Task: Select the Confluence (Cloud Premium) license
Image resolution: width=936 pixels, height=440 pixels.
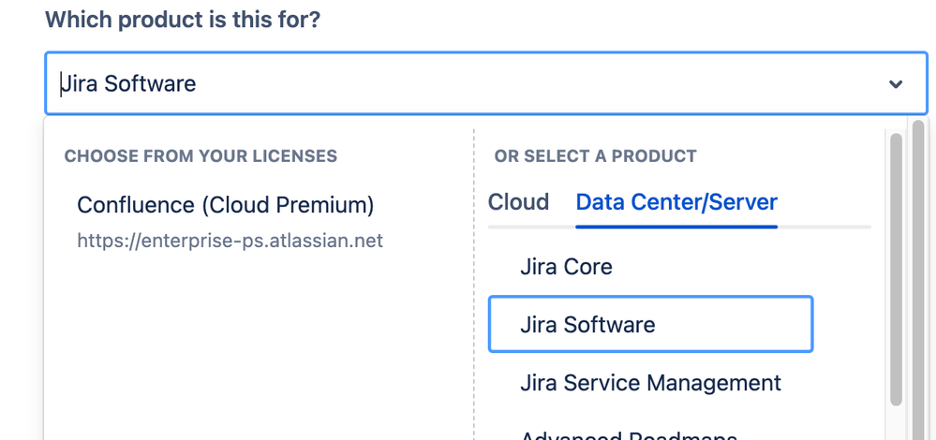Action: pos(226,205)
